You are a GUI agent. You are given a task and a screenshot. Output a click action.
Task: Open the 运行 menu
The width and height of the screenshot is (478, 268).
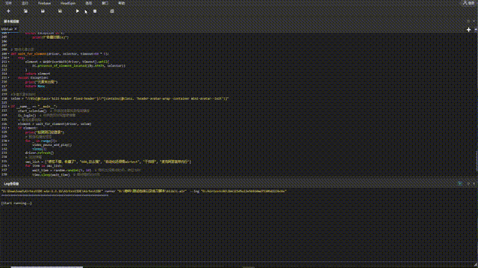pos(25,3)
